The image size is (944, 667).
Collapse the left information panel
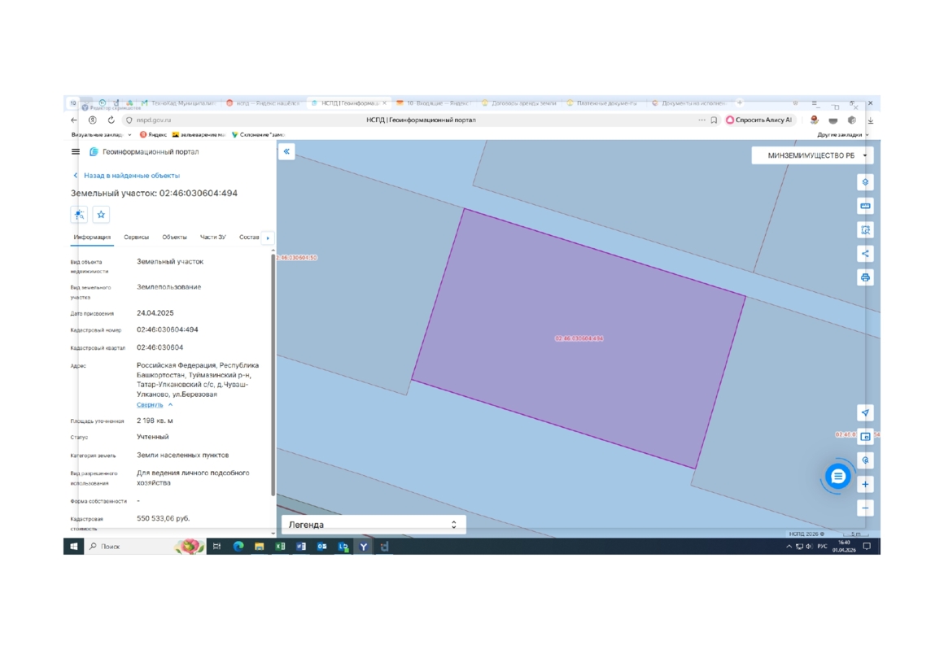point(286,152)
